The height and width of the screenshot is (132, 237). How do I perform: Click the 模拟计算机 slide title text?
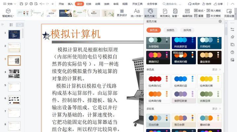(75, 34)
